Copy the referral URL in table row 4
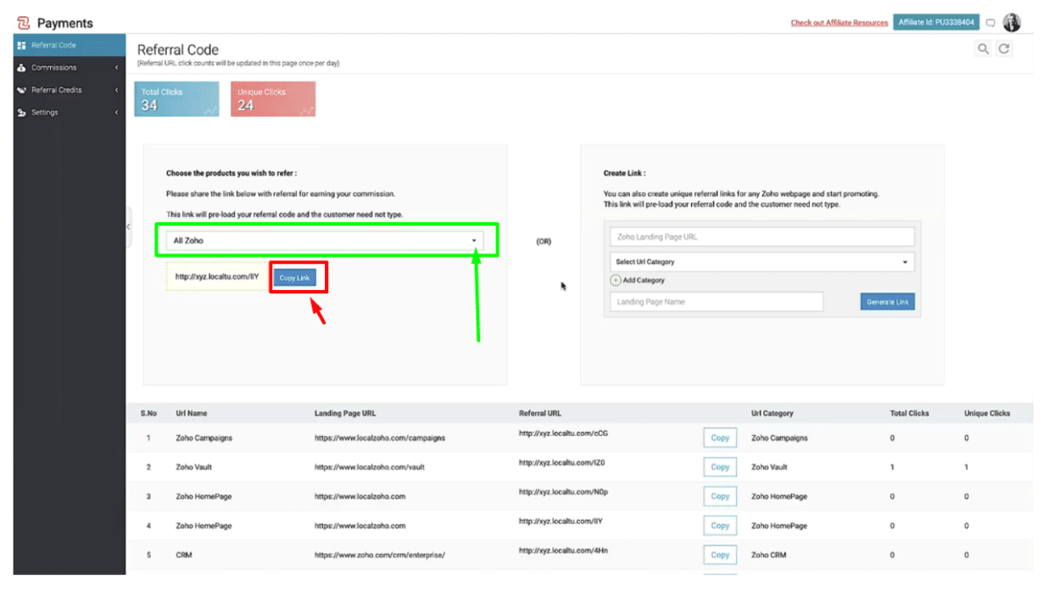1055x598 pixels. pyautogui.click(x=720, y=526)
